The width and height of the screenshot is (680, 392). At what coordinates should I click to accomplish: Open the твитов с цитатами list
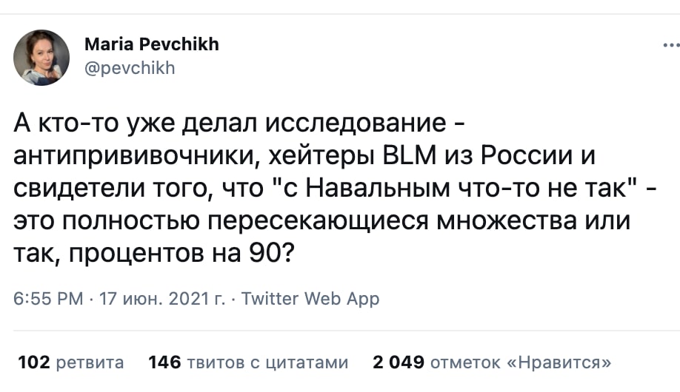(267, 362)
